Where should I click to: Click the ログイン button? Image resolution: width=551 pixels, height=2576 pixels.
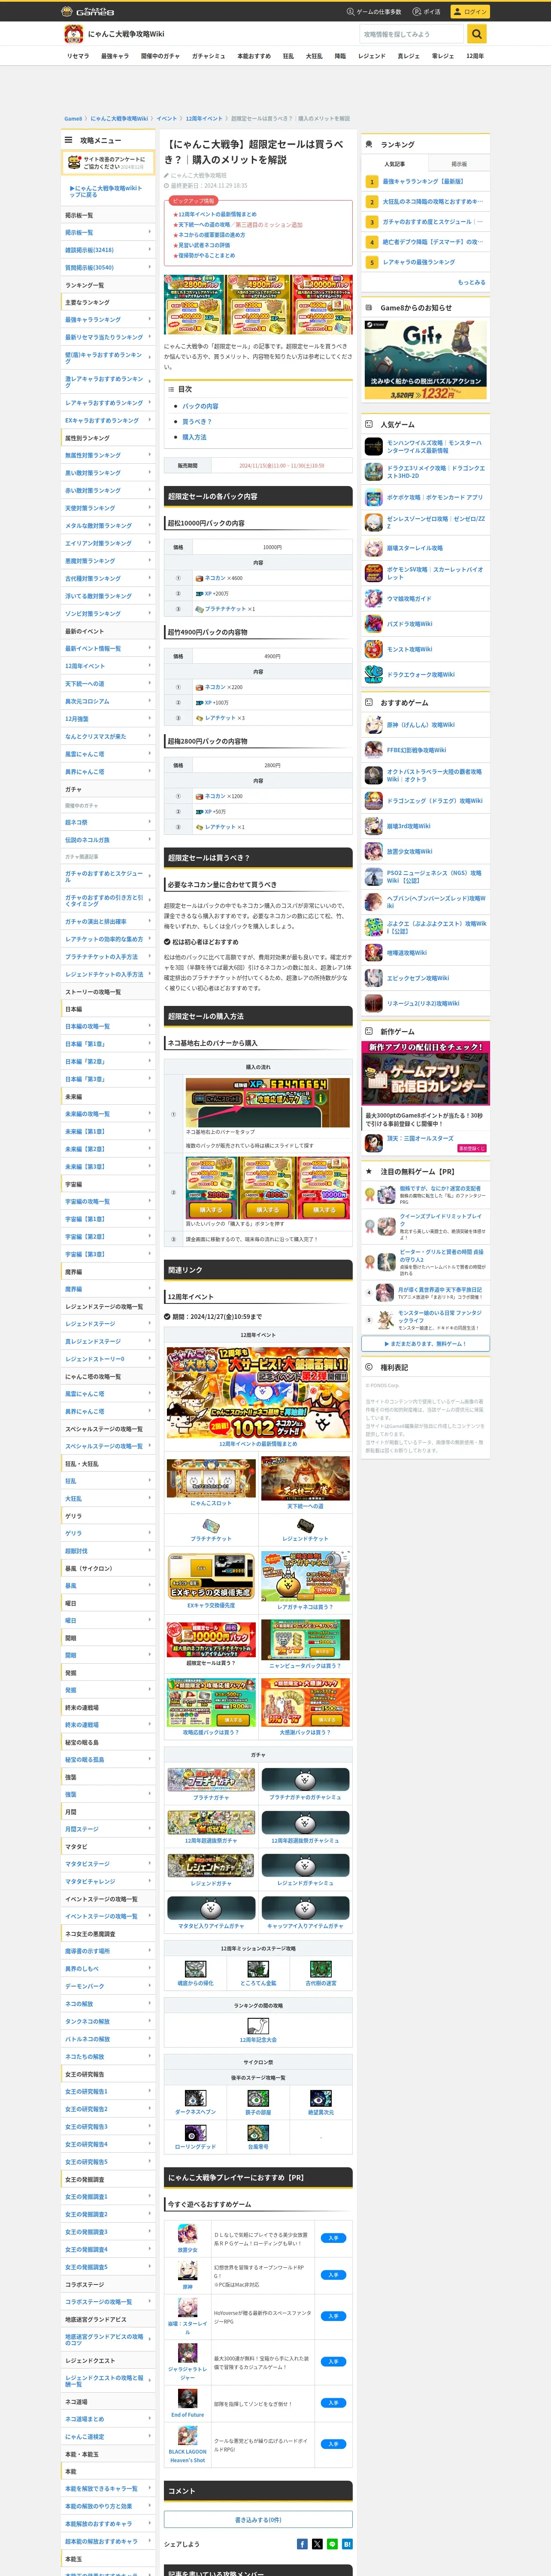tap(470, 11)
